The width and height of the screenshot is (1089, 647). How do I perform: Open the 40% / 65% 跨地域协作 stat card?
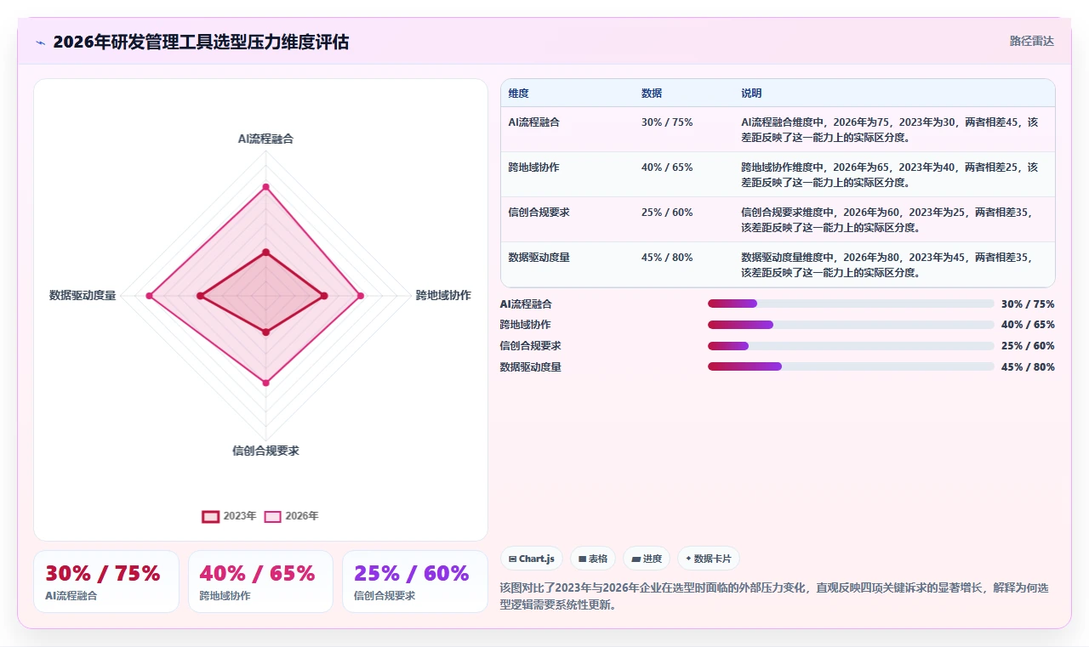click(x=260, y=582)
